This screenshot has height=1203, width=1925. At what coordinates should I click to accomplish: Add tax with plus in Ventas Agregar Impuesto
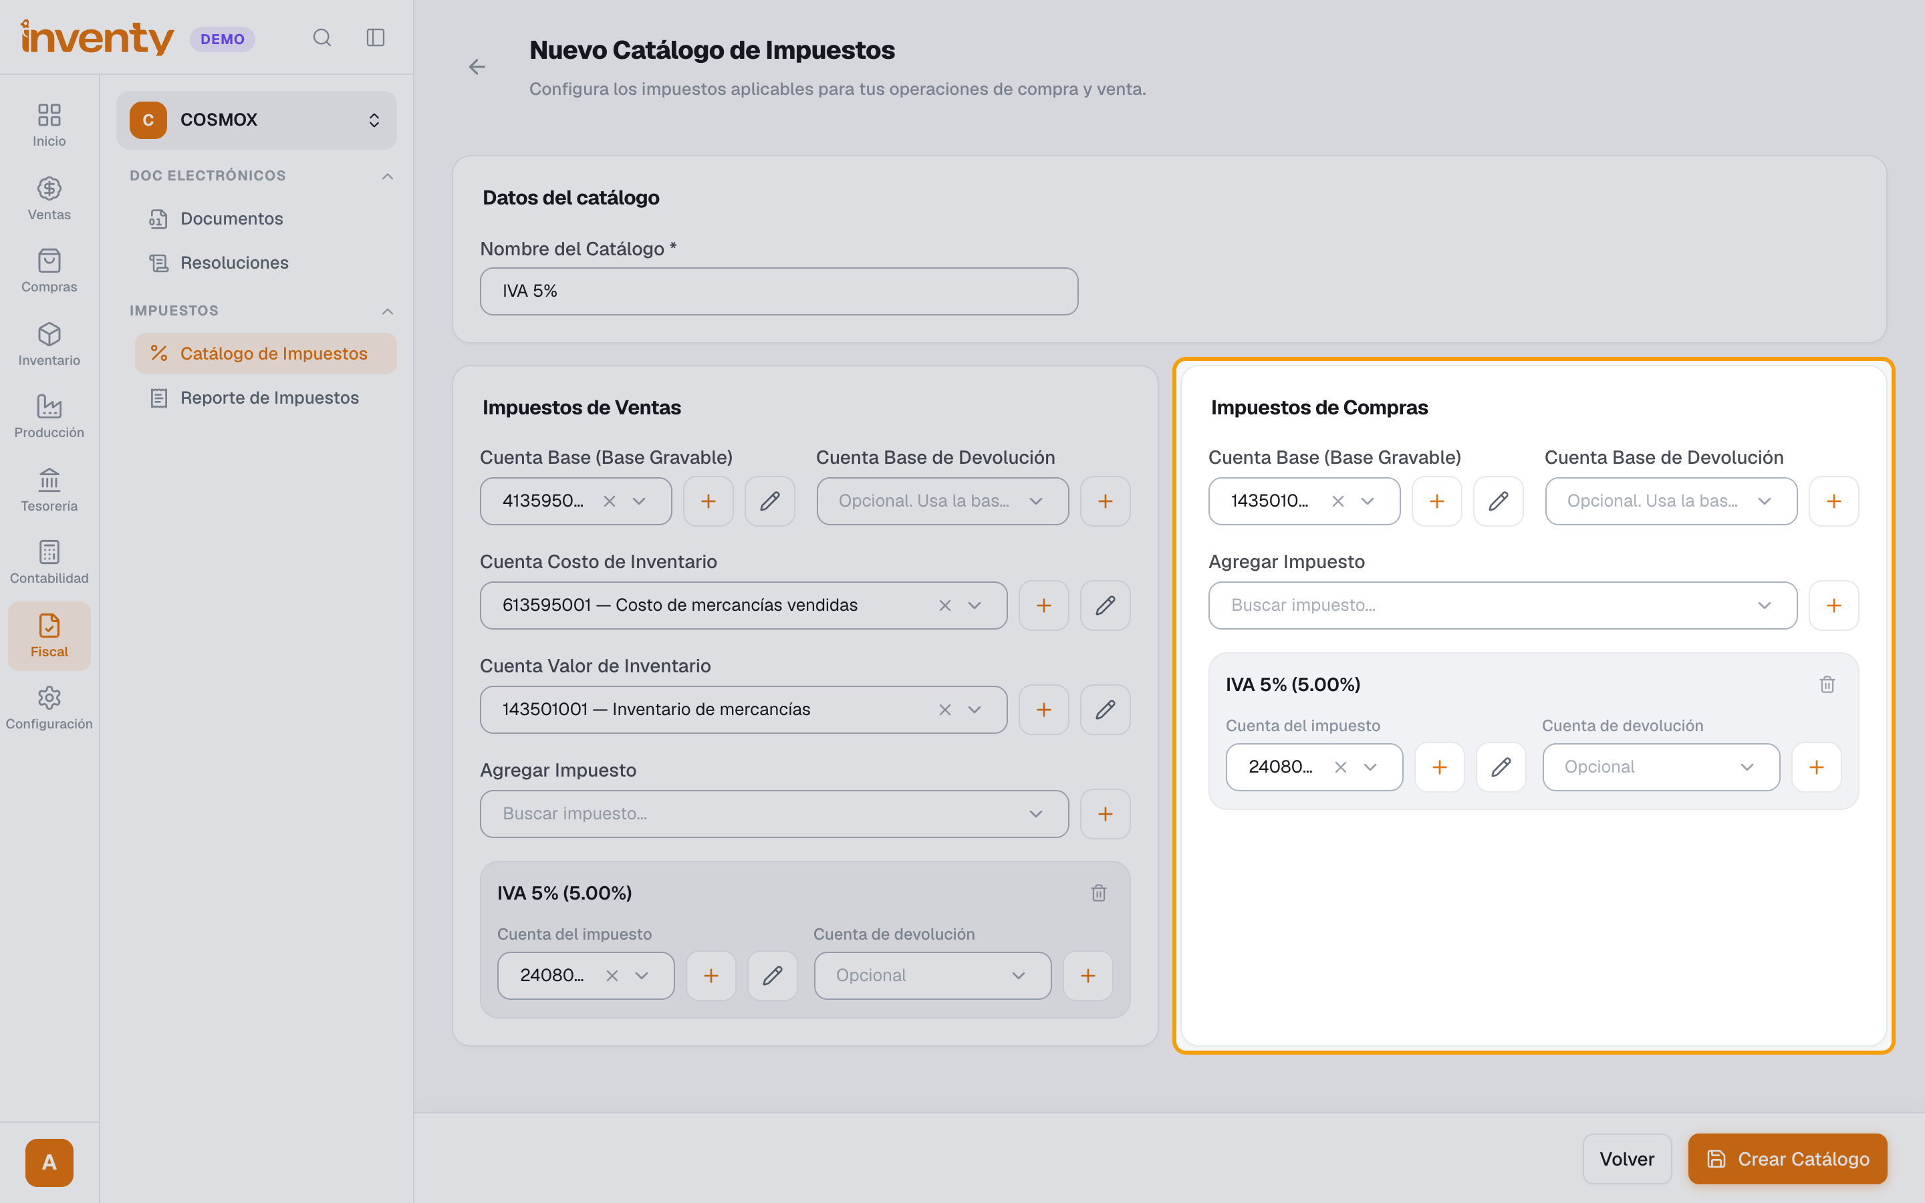point(1105,814)
